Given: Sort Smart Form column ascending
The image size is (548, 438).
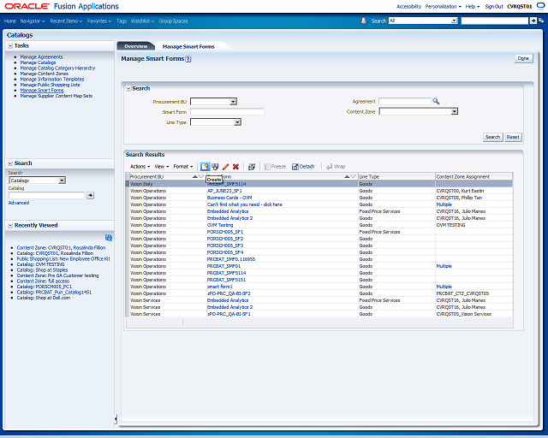Looking at the screenshot, I should click(347, 177).
